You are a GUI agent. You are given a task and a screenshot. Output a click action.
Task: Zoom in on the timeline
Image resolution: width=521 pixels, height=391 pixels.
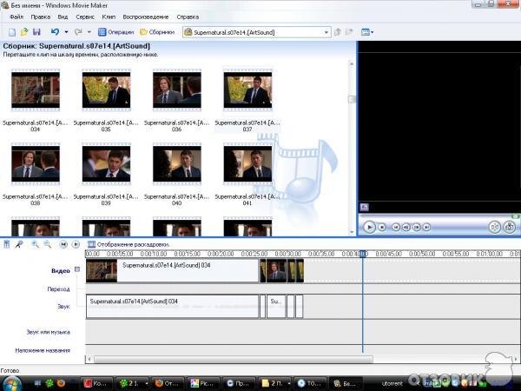[x=35, y=244]
